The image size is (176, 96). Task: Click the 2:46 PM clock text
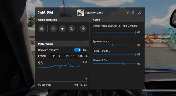[x=45, y=13]
